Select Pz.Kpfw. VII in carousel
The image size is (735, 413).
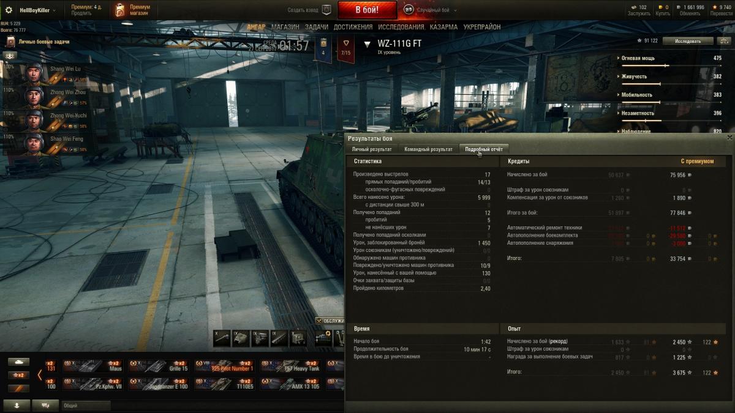pos(92,384)
